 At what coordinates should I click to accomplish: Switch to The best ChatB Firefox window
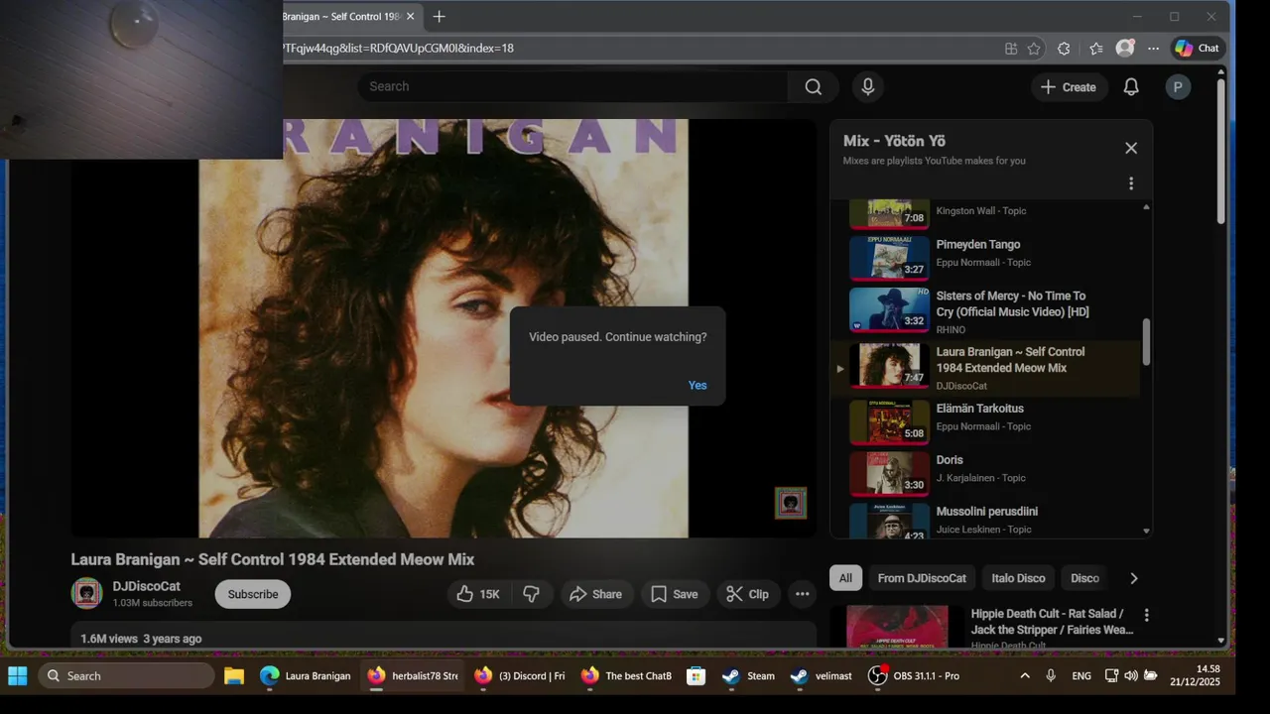tap(626, 675)
